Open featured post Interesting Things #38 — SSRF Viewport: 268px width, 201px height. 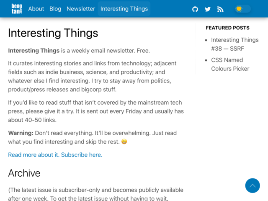point(235,44)
